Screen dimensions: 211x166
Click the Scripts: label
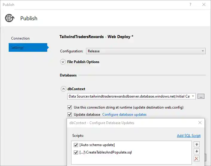78,136
